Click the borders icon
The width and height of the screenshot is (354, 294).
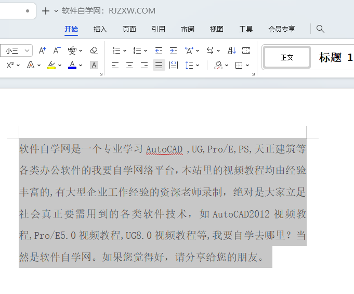[239, 66]
